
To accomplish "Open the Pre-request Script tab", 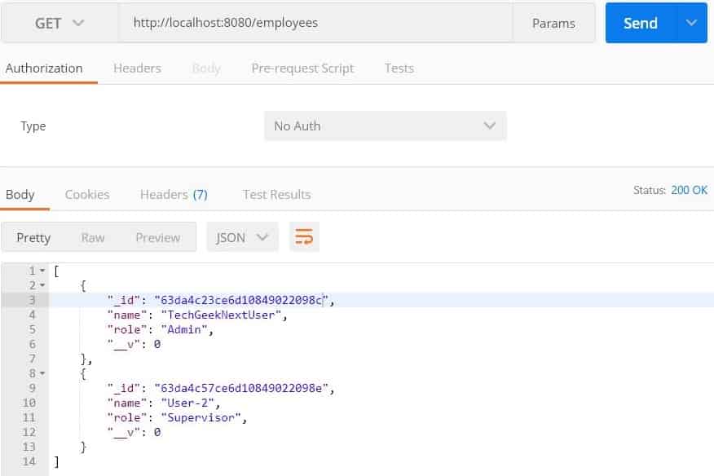I will (302, 68).
